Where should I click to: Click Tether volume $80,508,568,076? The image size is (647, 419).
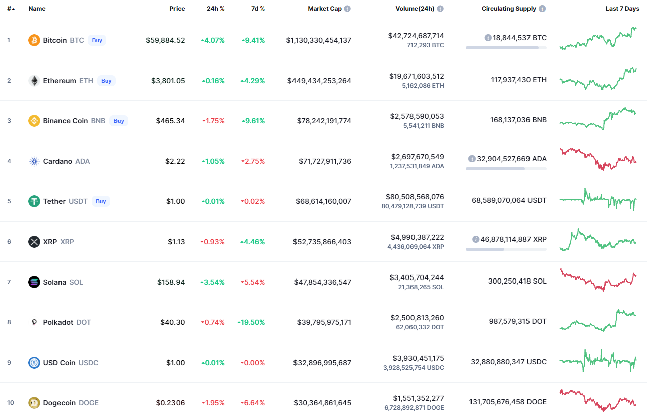pyautogui.click(x=415, y=197)
